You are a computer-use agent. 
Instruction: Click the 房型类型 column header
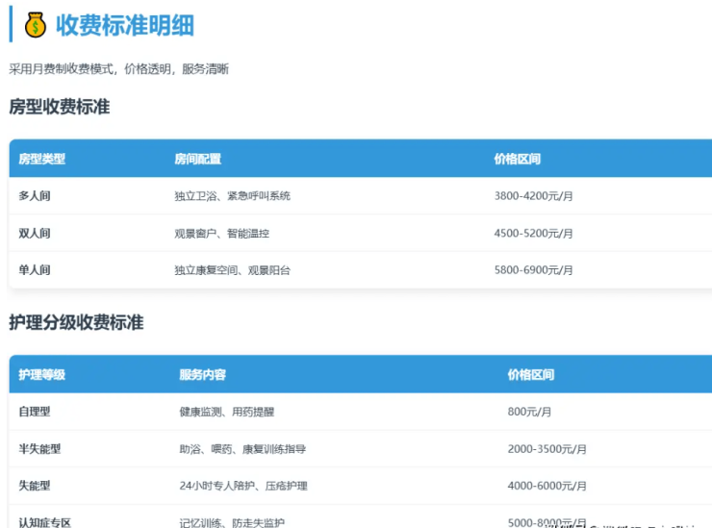(x=42, y=159)
